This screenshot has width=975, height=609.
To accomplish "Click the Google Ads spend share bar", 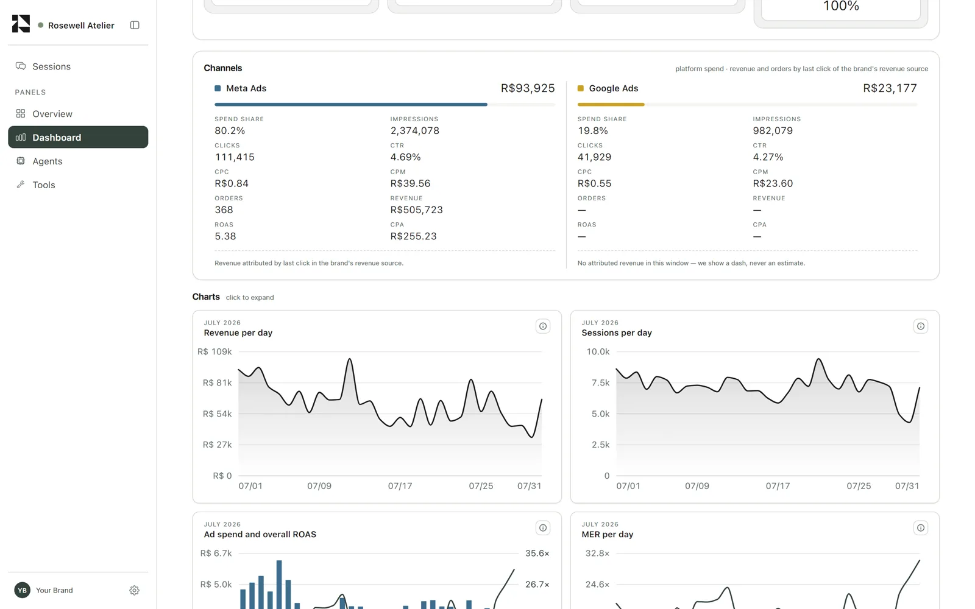I will point(747,105).
